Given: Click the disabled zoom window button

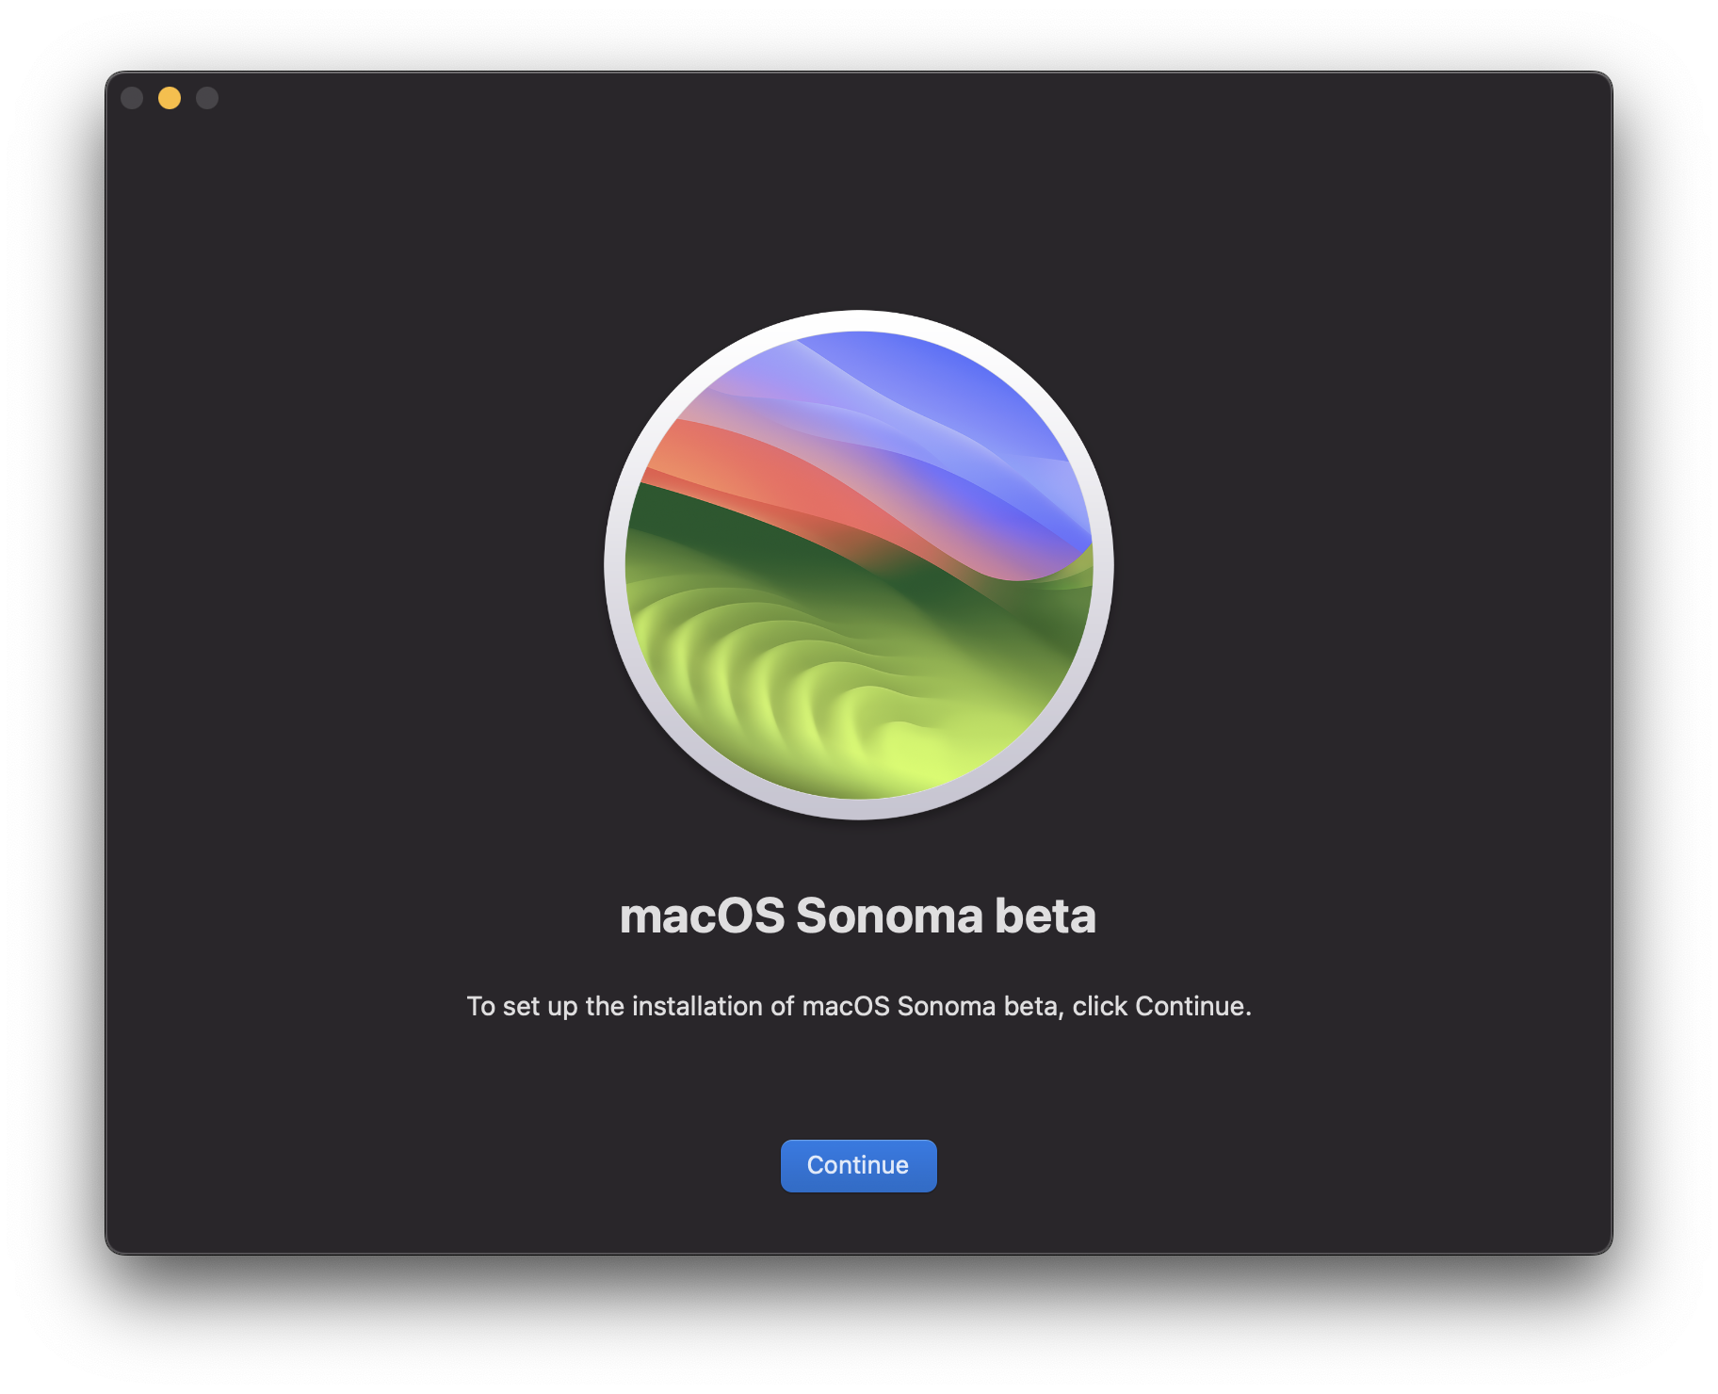Looking at the screenshot, I should point(207,98).
